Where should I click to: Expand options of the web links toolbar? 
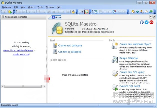[155, 12]
